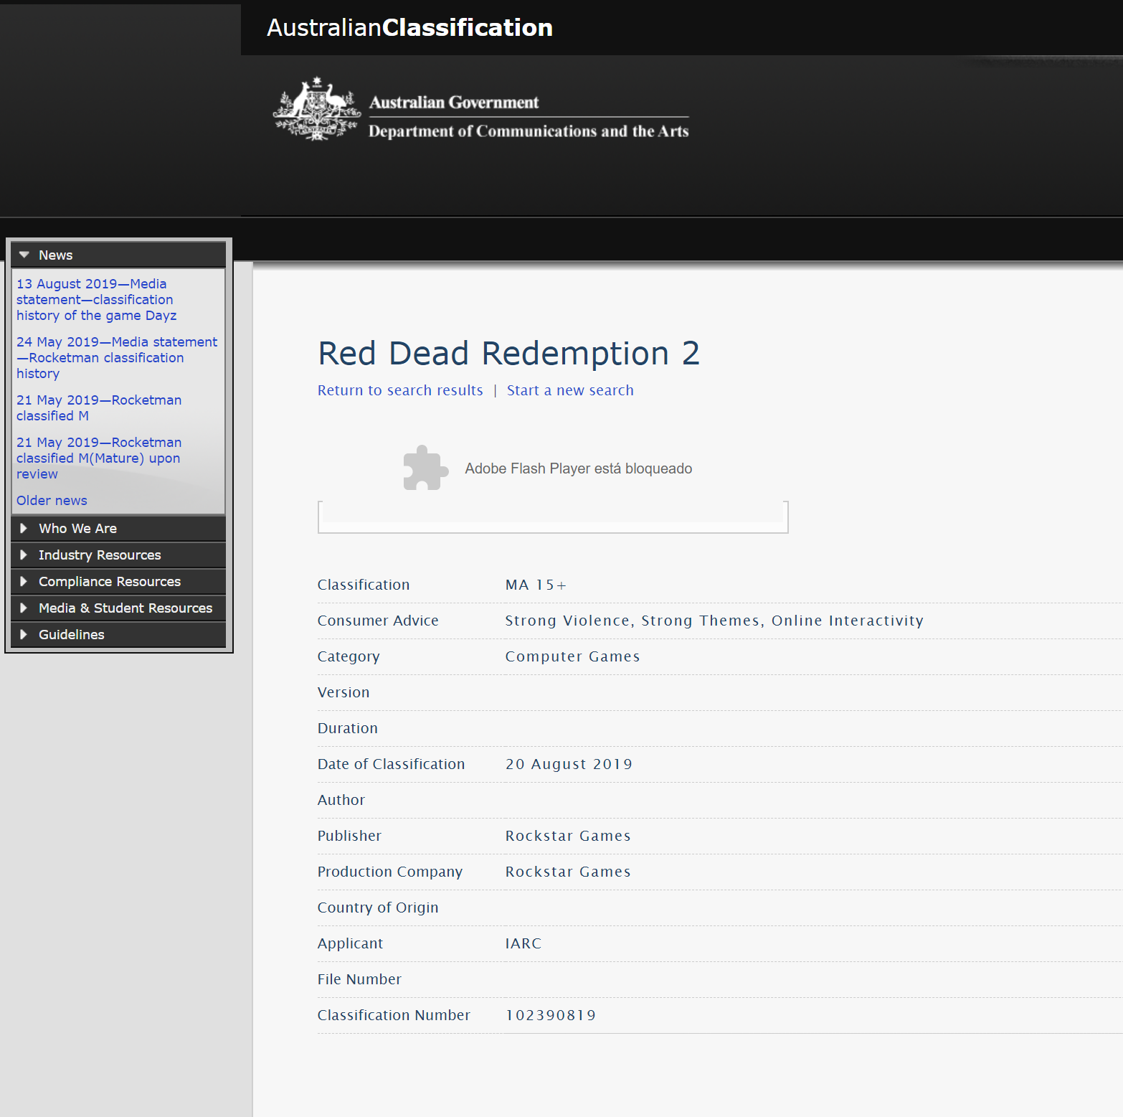Open the Guidelines menu item

[x=71, y=635]
